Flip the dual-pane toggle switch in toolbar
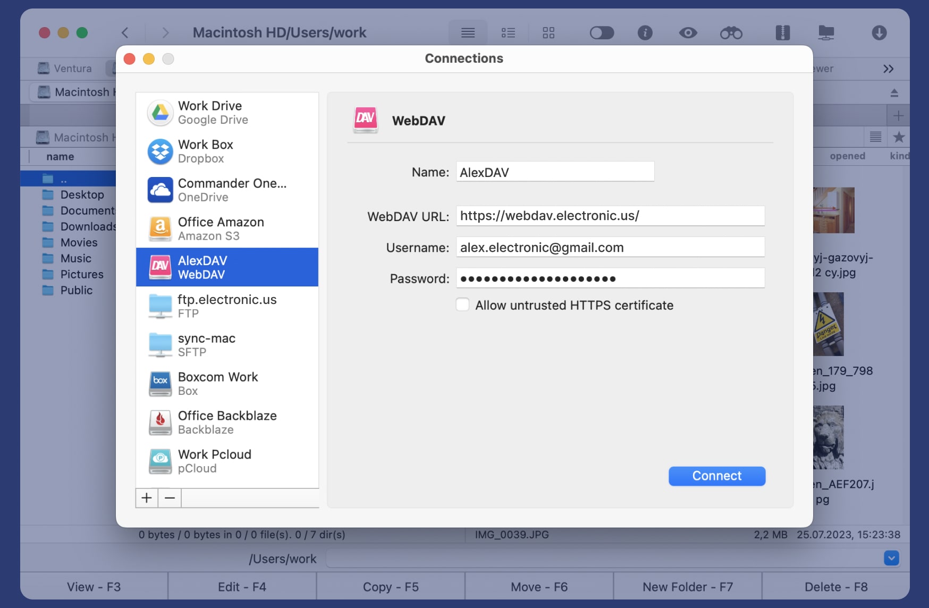Image resolution: width=929 pixels, height=608 pixels. click(x=601, y=32)
